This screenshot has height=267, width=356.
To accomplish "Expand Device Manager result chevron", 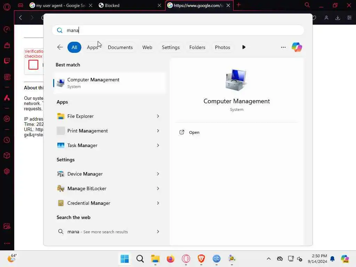I will [x=158, y=174].
